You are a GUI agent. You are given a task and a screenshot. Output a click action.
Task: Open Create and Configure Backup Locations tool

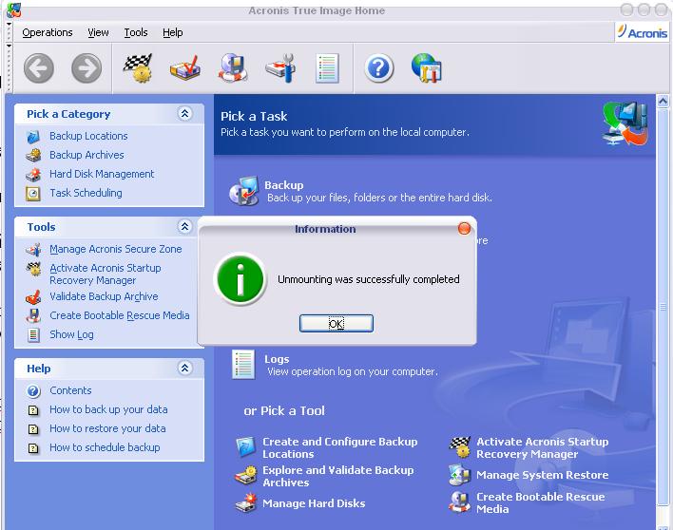(340, 447)
